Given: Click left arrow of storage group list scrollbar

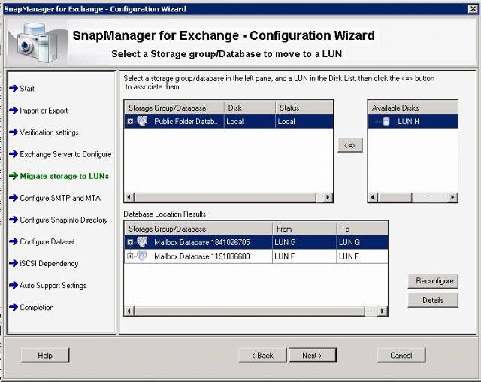Looking at the screenshot, I should [129, 197].
